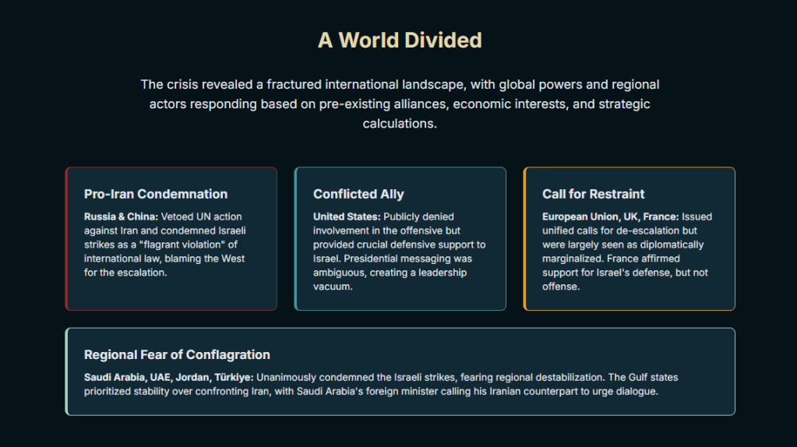Click the green left border of the Regional Fear card
Image resolution: width=797 pixels, height=447 pixels.
coord(66,371)
